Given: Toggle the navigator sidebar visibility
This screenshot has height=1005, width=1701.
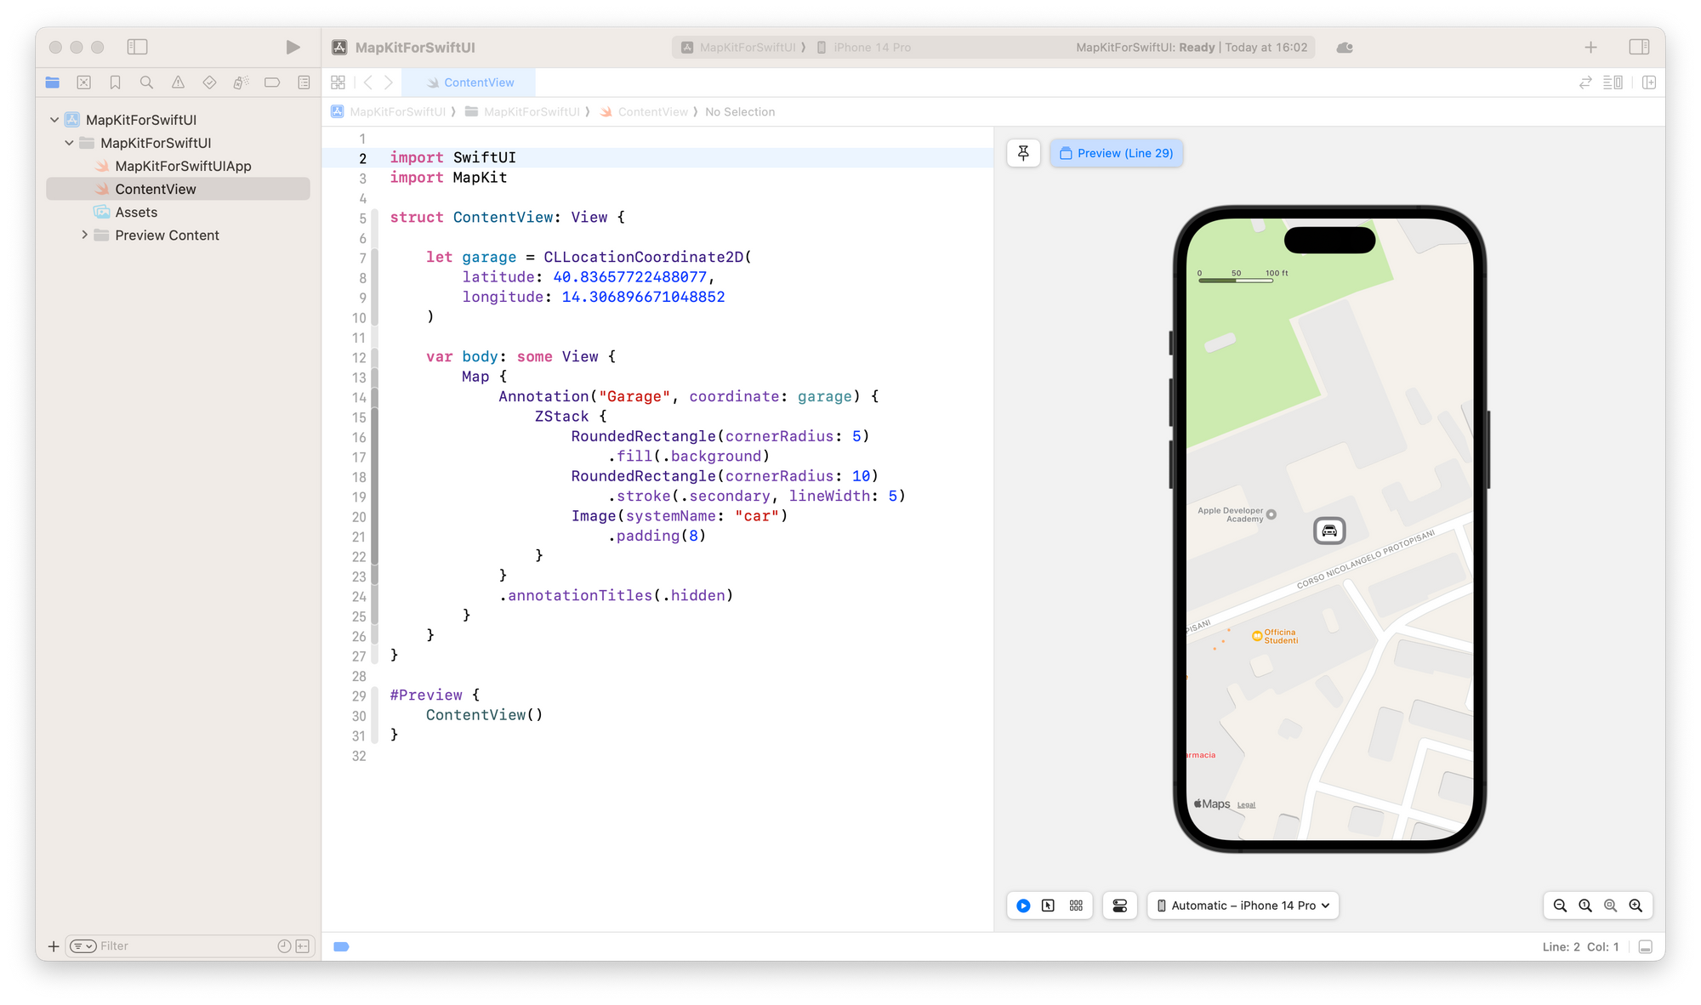Looking at the screenshot, I should [x=137, y=48].
